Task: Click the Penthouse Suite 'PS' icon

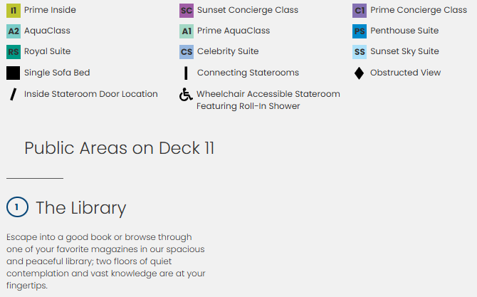Action: (360, 31)
